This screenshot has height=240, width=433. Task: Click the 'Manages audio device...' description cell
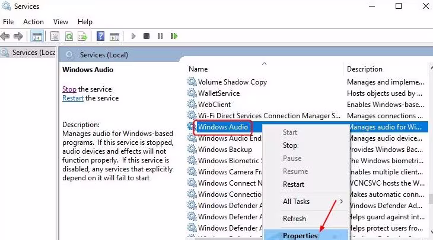click(386, 138)
